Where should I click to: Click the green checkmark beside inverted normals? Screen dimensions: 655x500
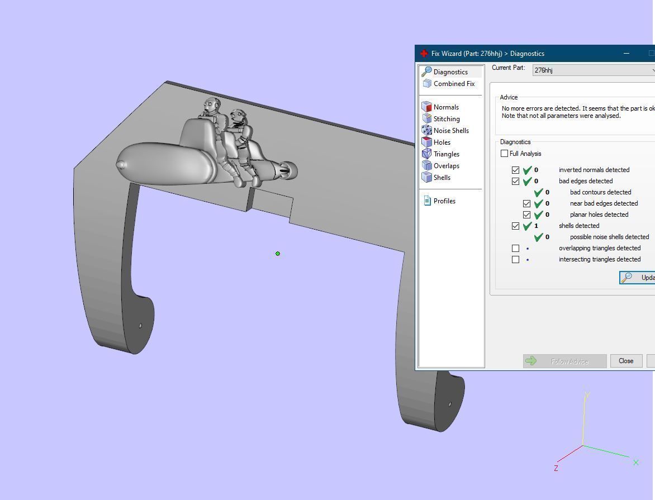(527, 170)
